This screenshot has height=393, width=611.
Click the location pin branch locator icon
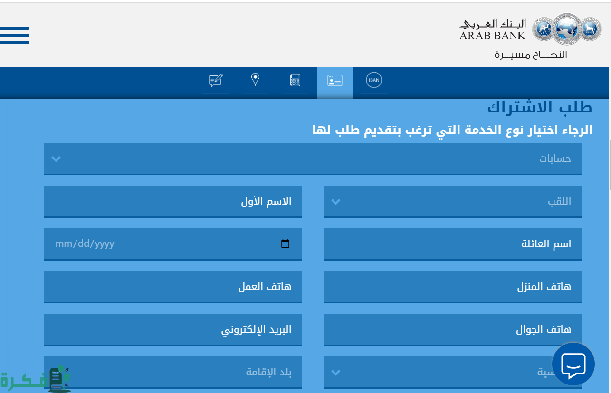pyautogui.click(x=255, y=79)
